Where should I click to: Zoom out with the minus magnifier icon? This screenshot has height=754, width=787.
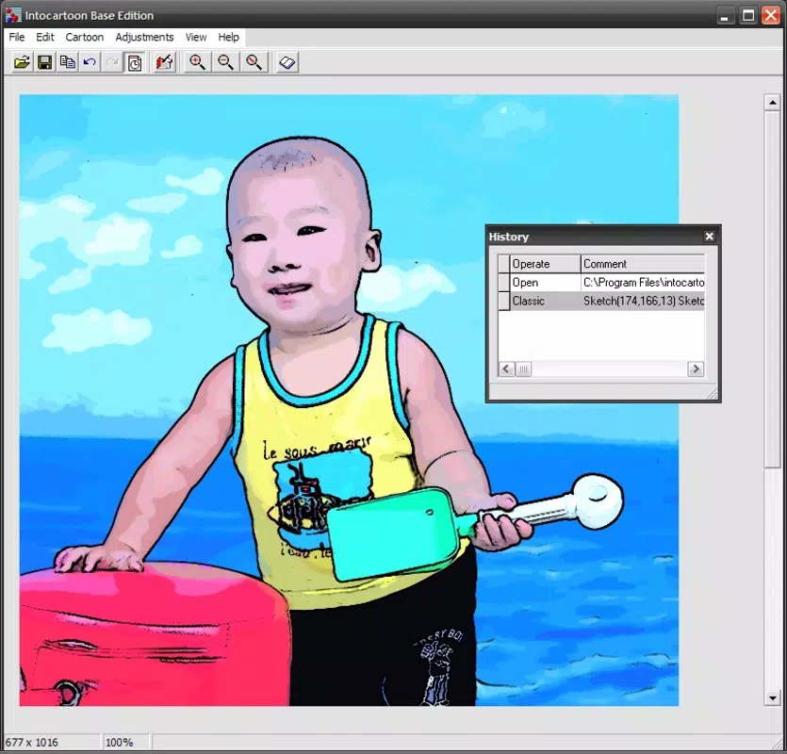[225, 63]
